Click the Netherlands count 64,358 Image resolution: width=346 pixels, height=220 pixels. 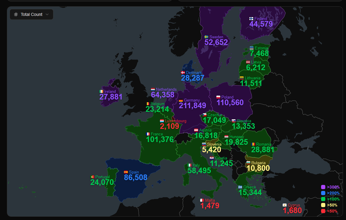(x=163, y=95)
